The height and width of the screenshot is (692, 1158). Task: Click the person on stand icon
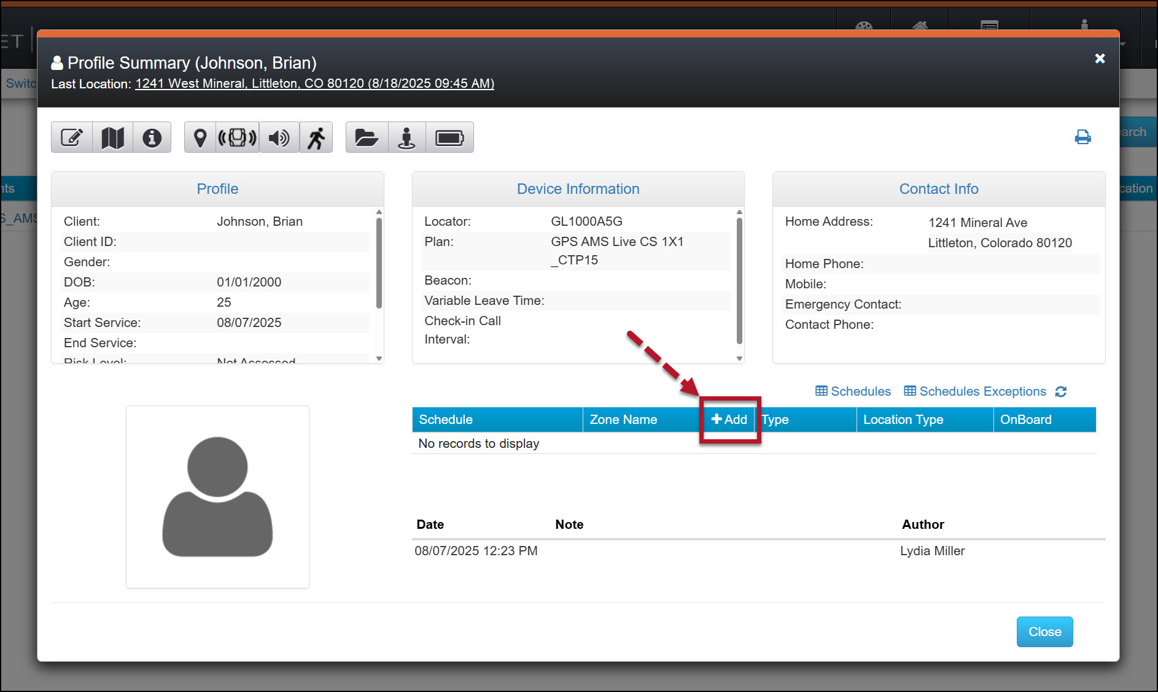click(406, 137)
